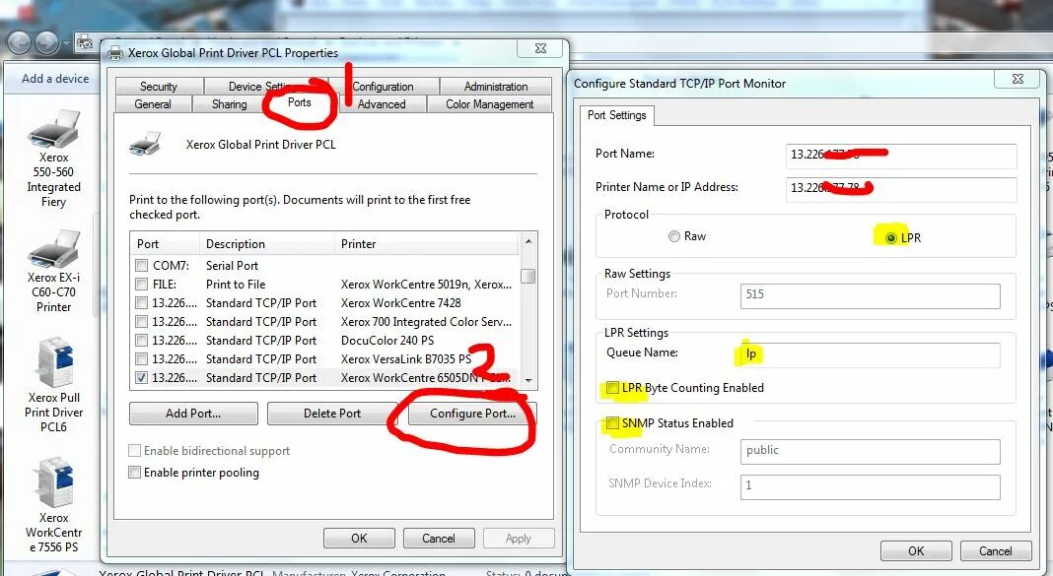Screen dimensions: 1053x576
Task: Click the forward navigation arrow in Explorer window
Action: 45,43
